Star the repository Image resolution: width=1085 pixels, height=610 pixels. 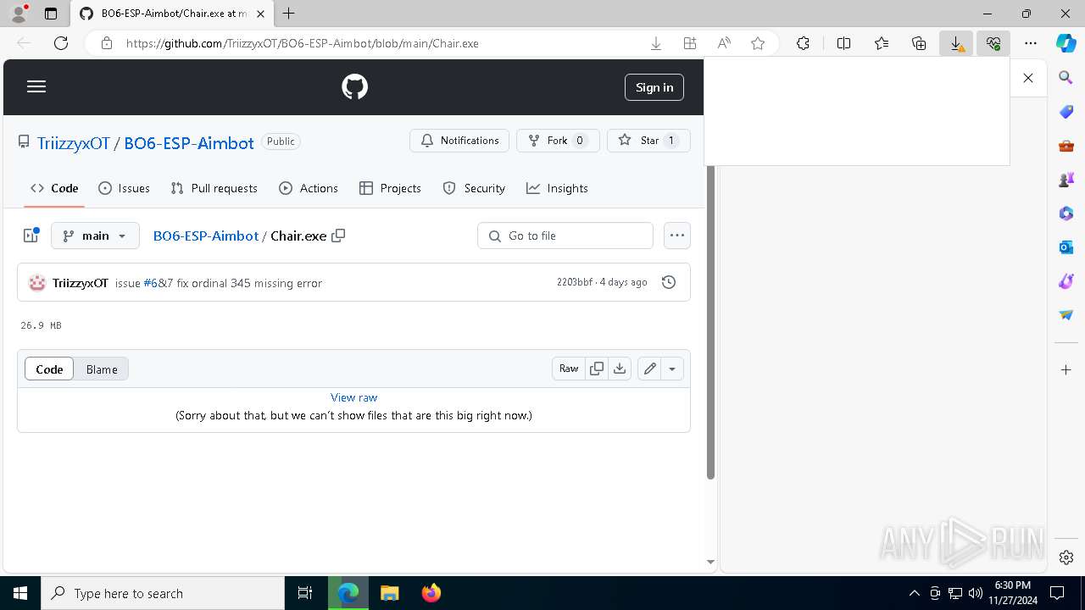click(648, 141)
